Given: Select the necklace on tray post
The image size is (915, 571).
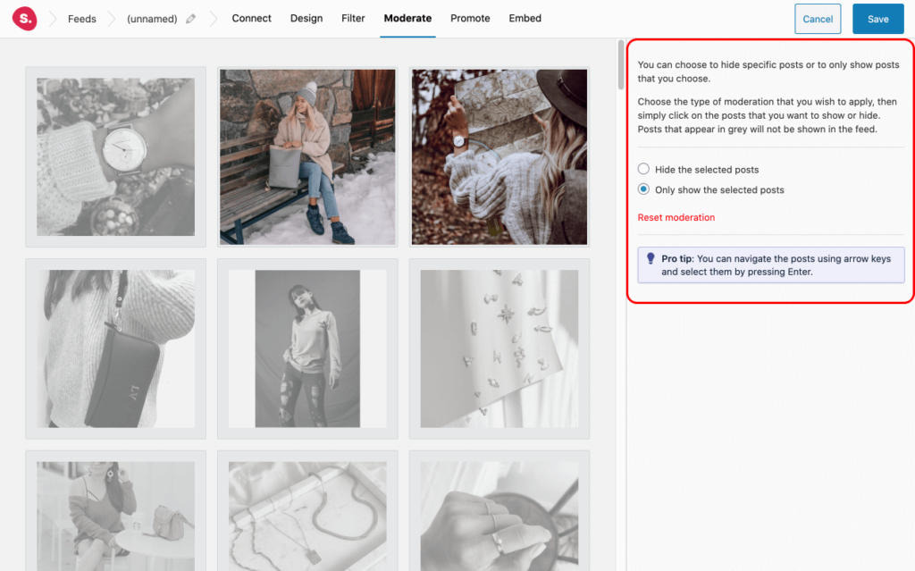Looking at the screenshot, I should (307, 511).
